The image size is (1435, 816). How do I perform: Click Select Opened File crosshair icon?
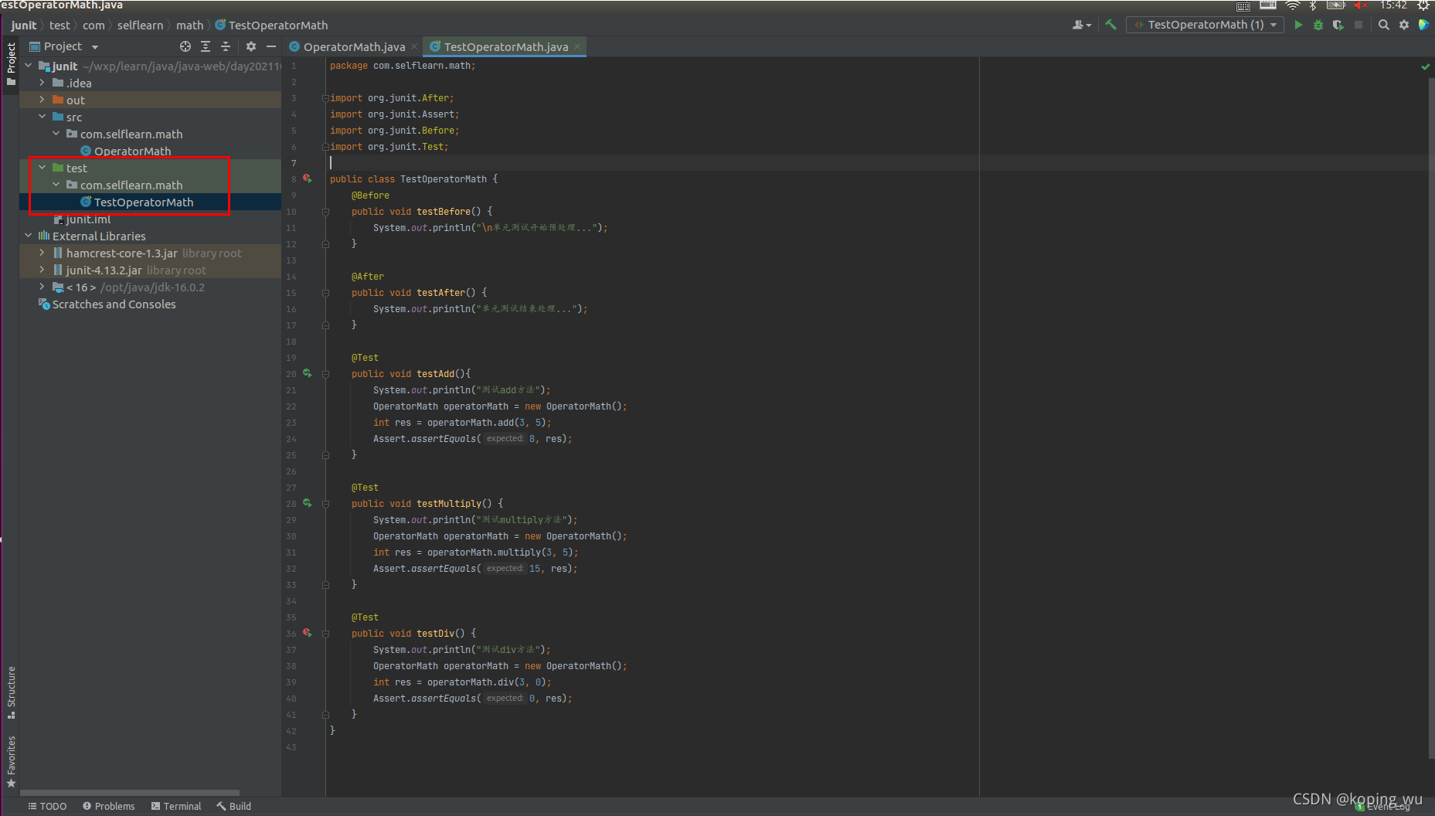tap(185, 46)
